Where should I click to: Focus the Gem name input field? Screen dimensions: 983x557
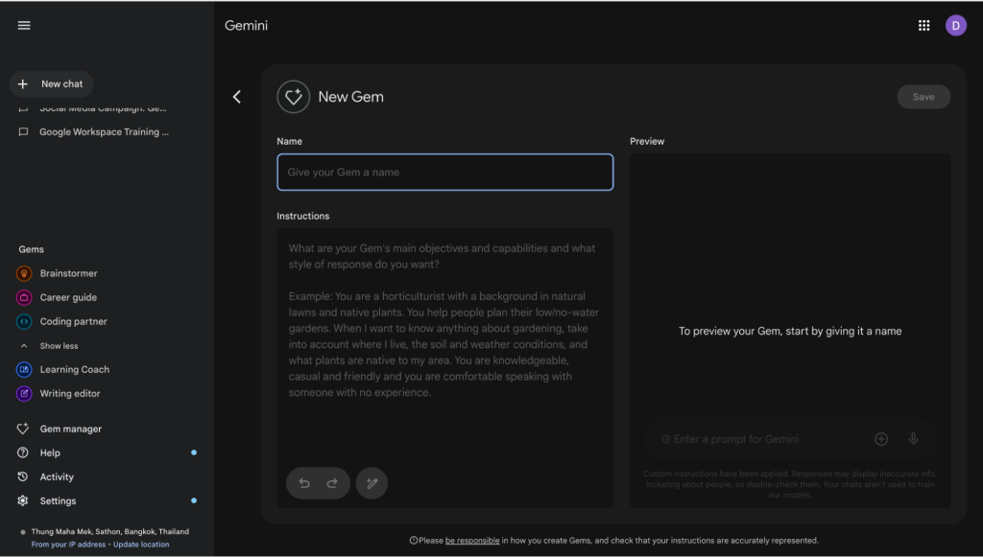click(x=445, y=173)
